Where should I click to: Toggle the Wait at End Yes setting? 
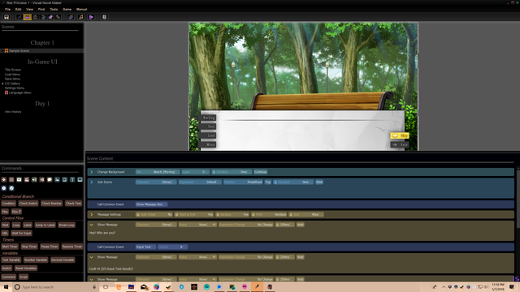tap(194, 214)
